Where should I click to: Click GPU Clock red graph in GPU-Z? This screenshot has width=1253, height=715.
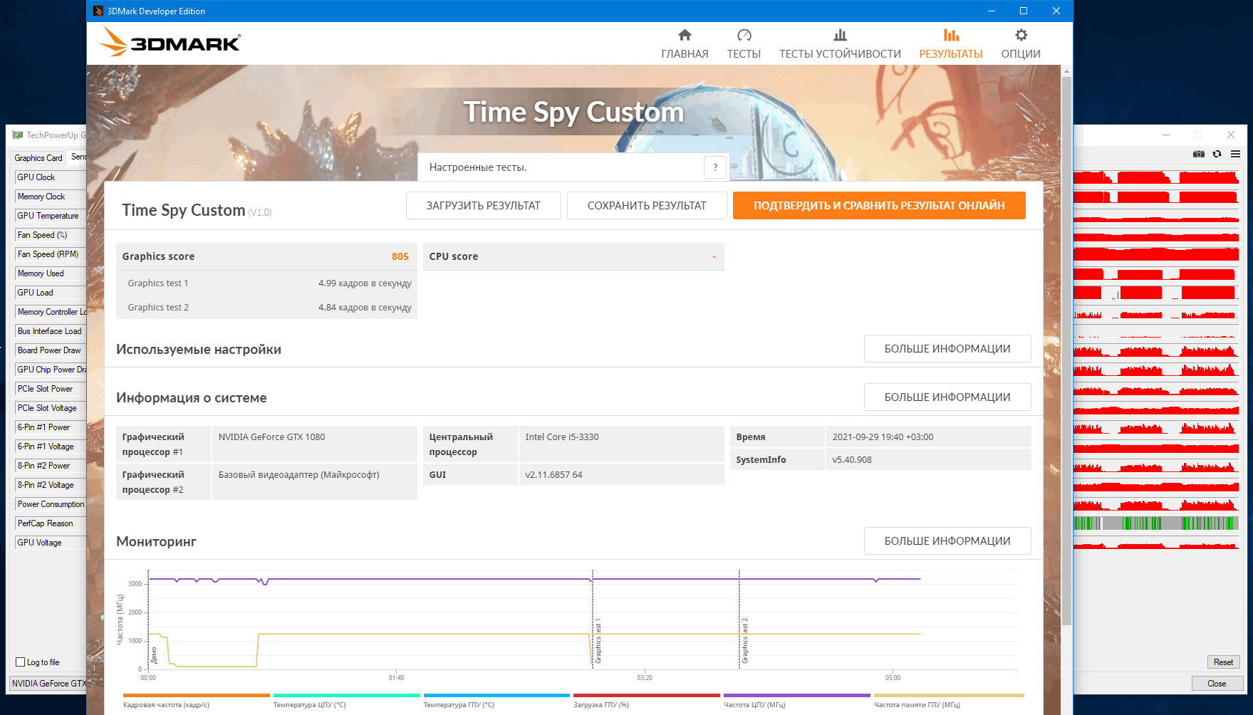[x=1156, y=177]
